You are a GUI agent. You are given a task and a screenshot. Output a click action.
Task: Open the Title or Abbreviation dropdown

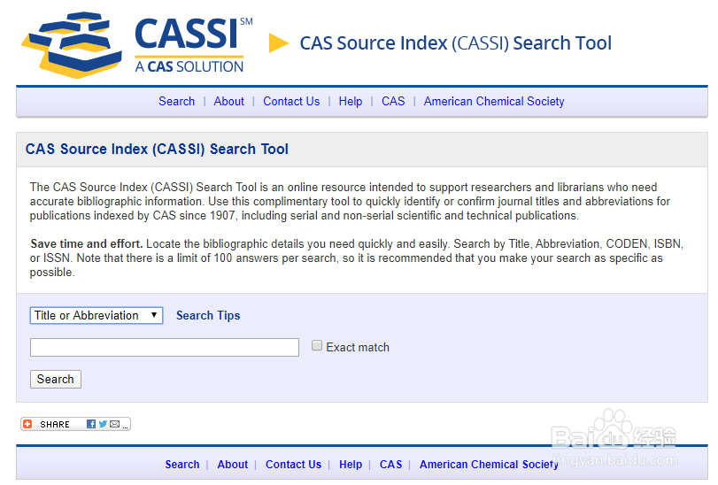click(x=97, y=316)
